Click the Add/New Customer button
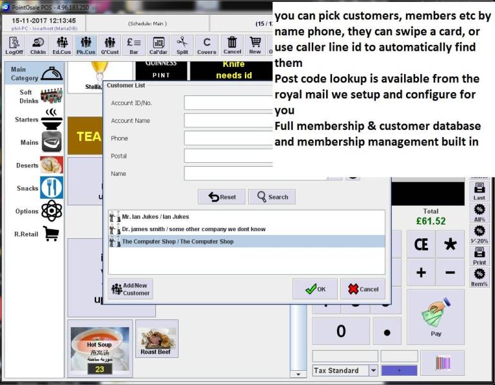Screen dimensions: 495x385 [x=130, y=289]
